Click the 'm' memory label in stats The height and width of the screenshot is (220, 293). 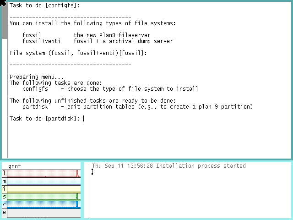pos(4,181)
